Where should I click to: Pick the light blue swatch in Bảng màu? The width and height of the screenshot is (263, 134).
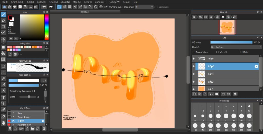pos(20,50)
